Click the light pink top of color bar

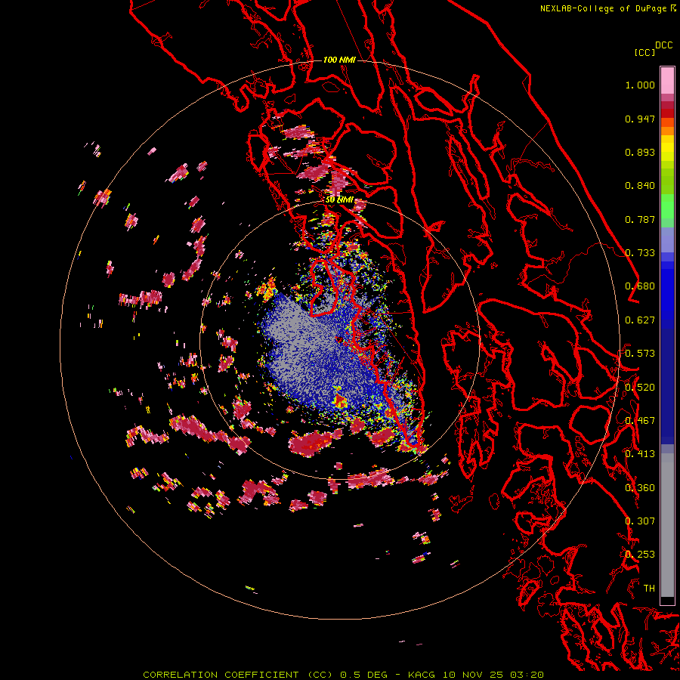[x=667, y=81]
